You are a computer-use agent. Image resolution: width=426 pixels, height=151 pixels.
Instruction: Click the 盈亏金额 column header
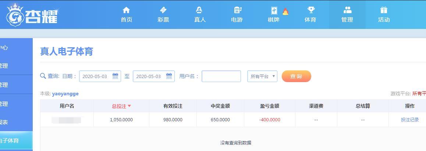click(x=270, y=106)
